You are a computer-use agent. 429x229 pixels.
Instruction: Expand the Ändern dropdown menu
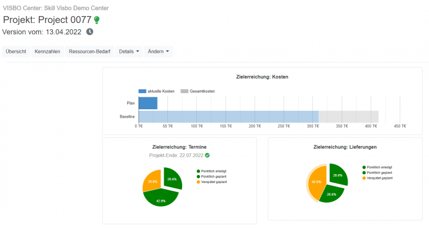pos(158,51)
